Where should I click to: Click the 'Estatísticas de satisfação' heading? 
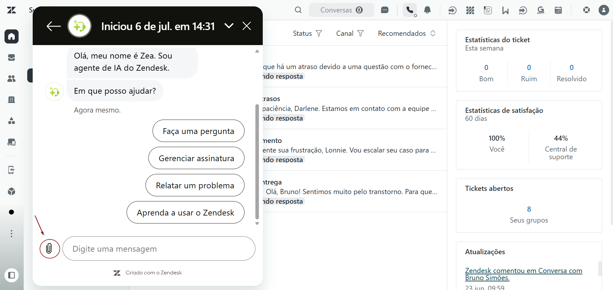click(504, 110)
